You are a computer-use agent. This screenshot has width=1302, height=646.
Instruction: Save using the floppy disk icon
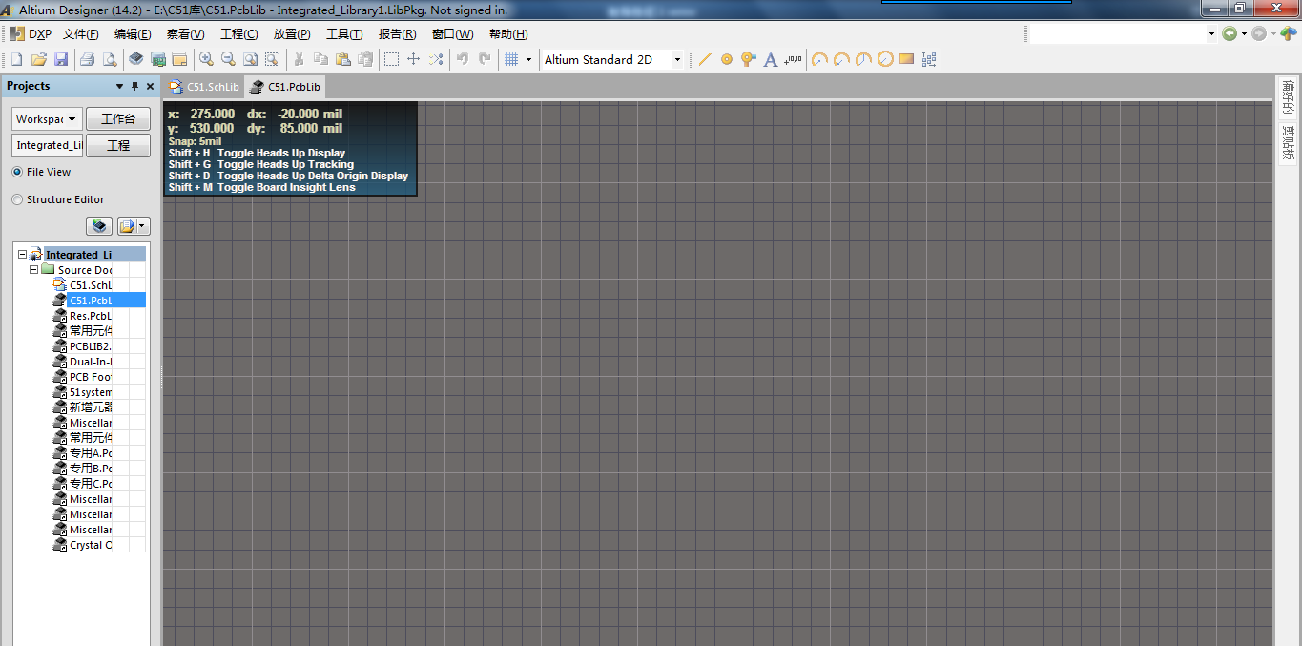pos(61,59)
